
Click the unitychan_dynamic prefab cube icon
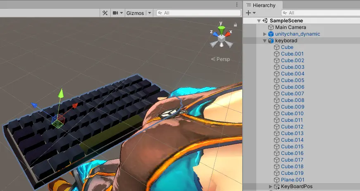pyautogui.click(x=271, y=34)
